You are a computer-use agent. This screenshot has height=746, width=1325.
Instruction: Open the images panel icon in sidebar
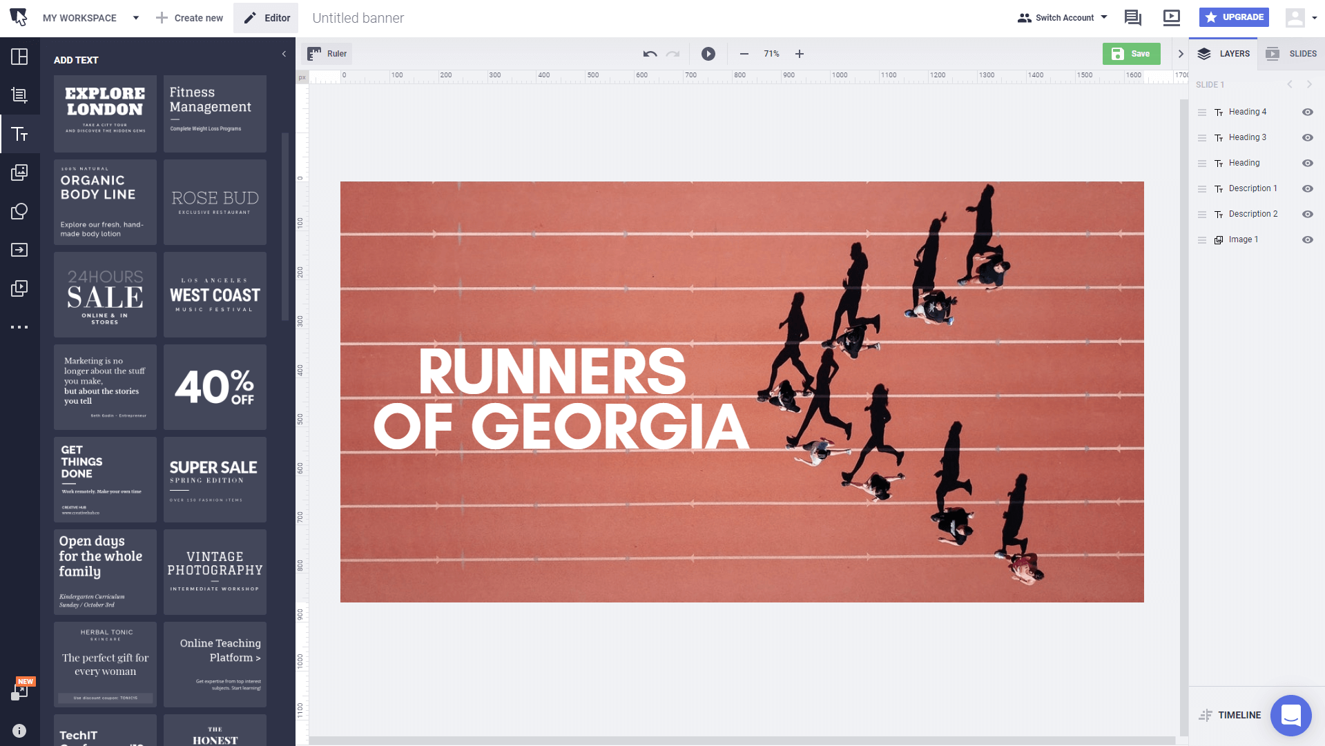click(19, 173)
